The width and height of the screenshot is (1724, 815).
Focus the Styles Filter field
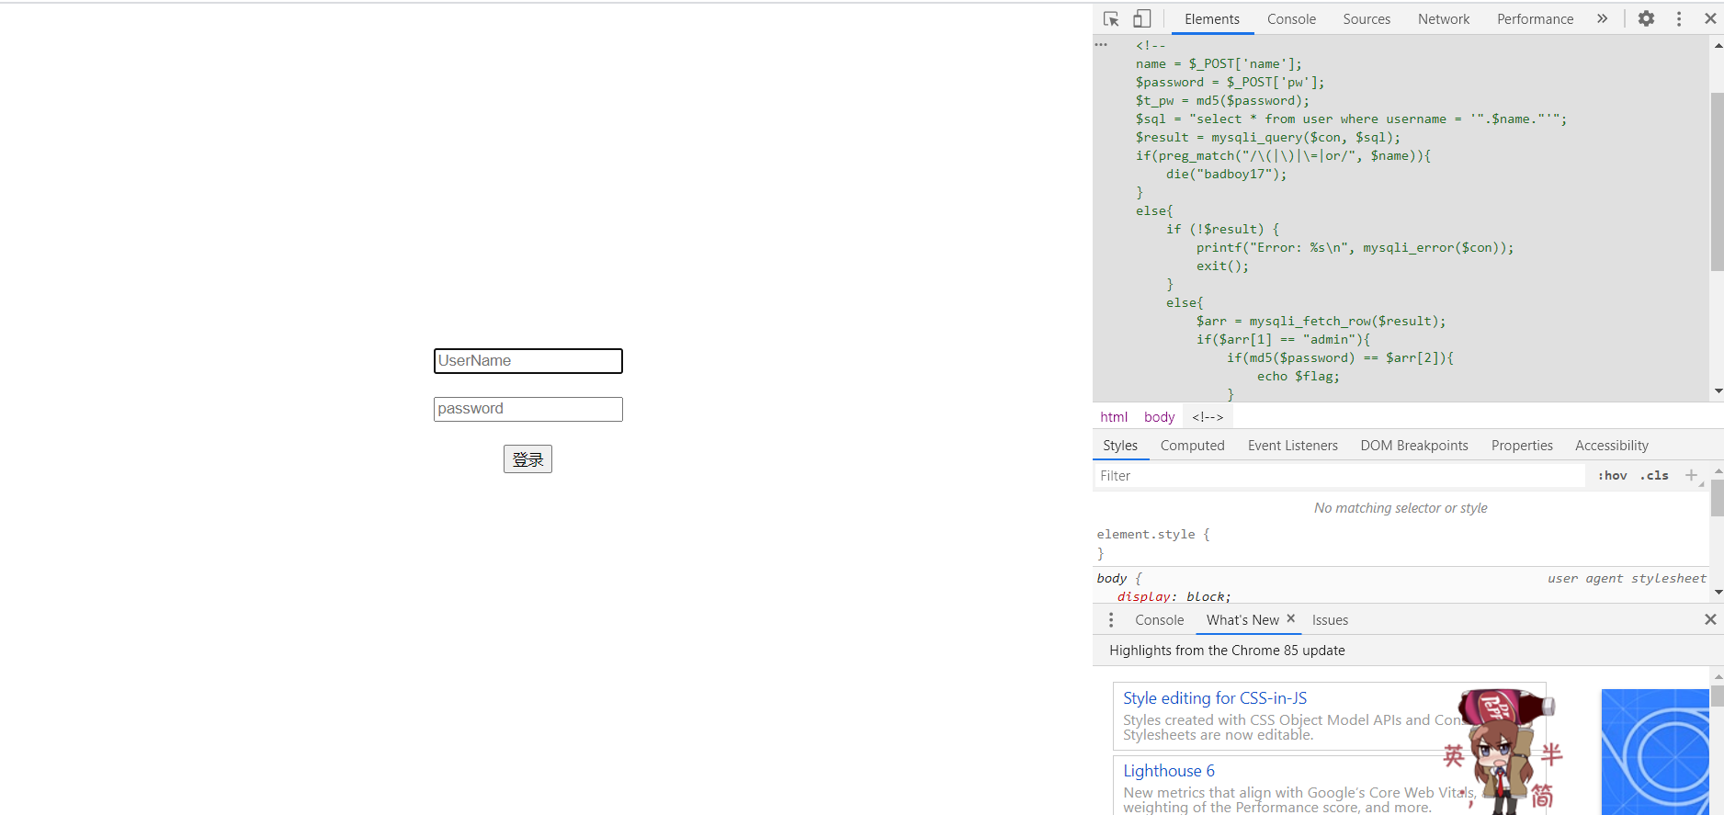[x=1339, y=476]
